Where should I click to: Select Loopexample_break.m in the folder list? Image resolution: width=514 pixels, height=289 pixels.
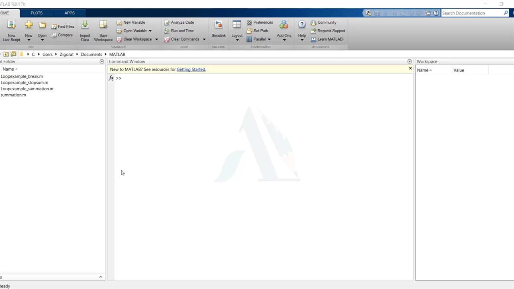click(22, 76)
